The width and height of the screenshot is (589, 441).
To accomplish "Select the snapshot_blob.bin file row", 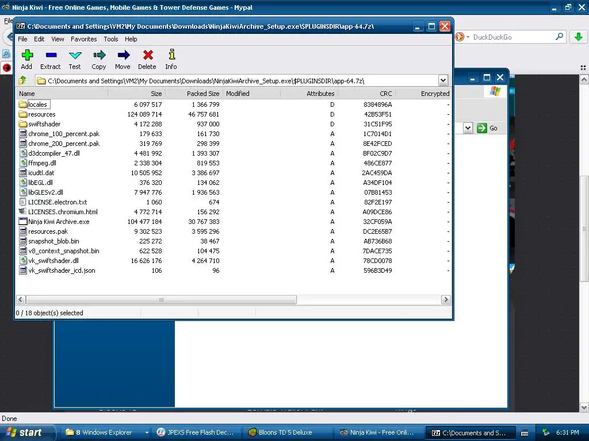I will click(234, 241).
